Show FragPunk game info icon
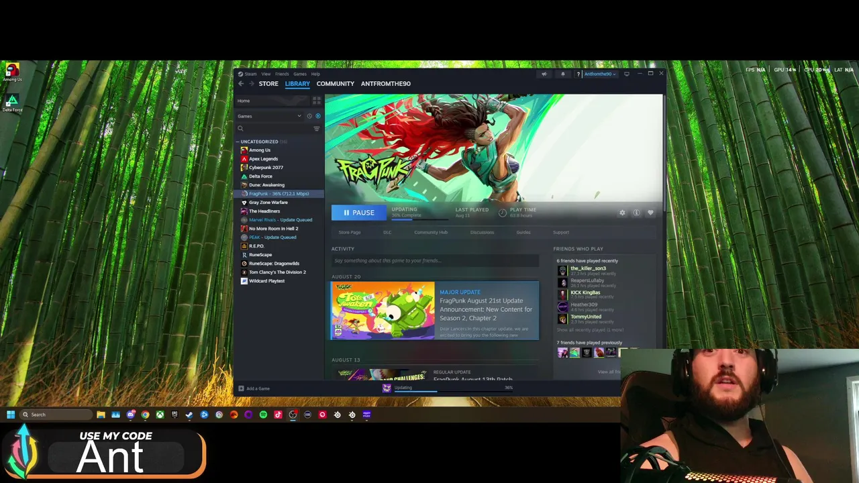Image resolution: width=859 pixels, height=483 pixels. tap(636, 213)
